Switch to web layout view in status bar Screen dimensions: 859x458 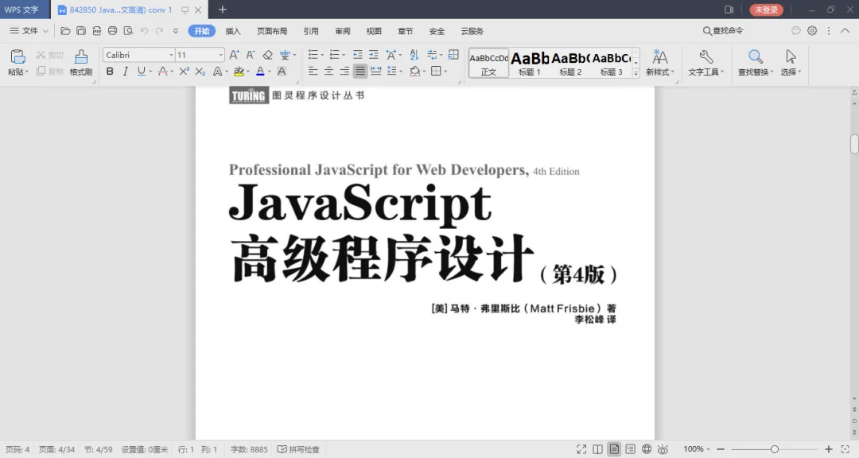647,449
